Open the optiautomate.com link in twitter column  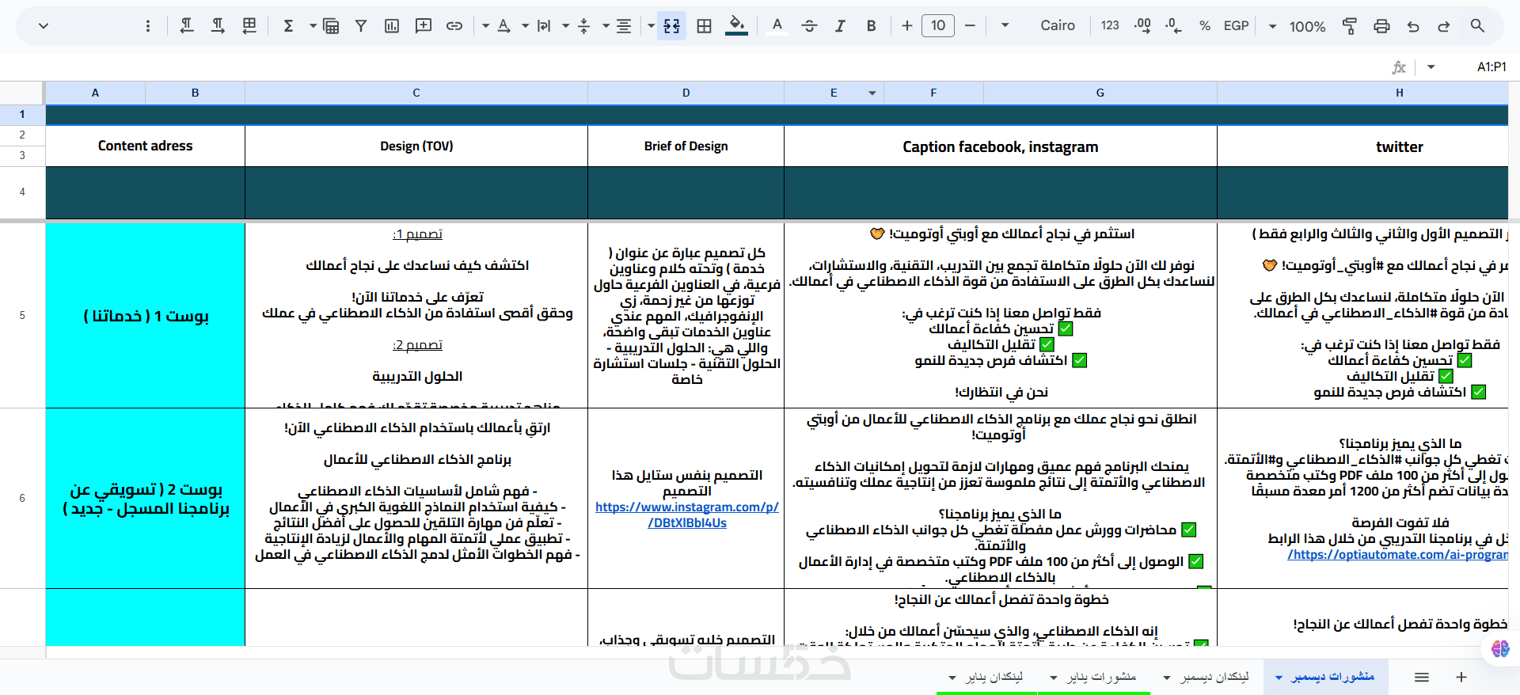(x=1398, y=554)
